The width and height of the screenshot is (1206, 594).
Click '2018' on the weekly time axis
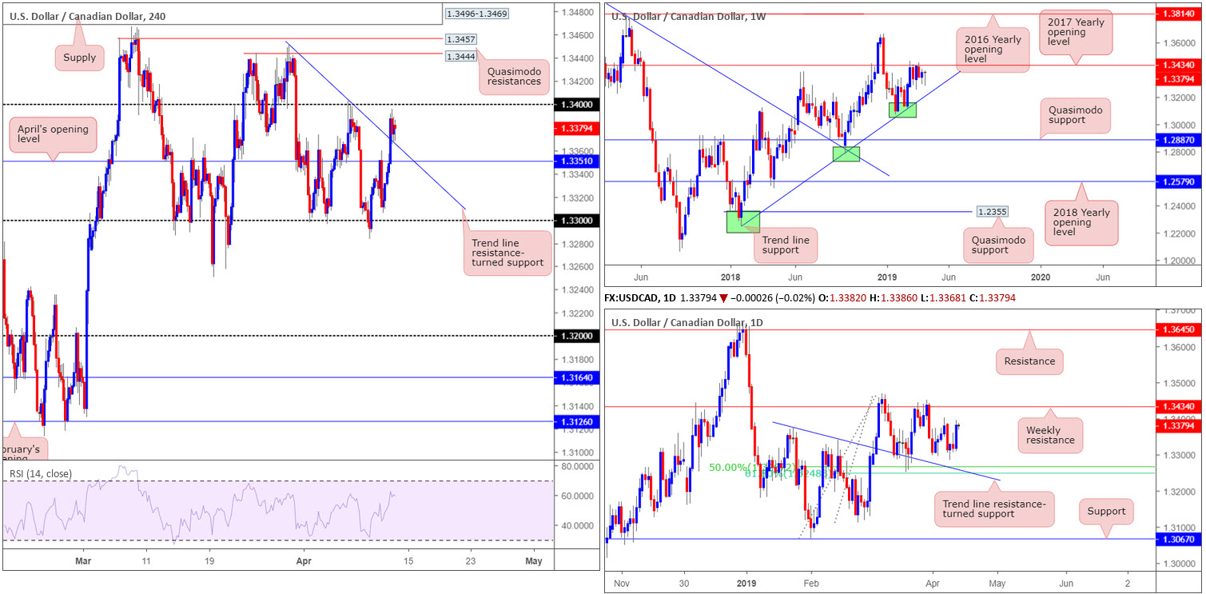tap(729, 276)
